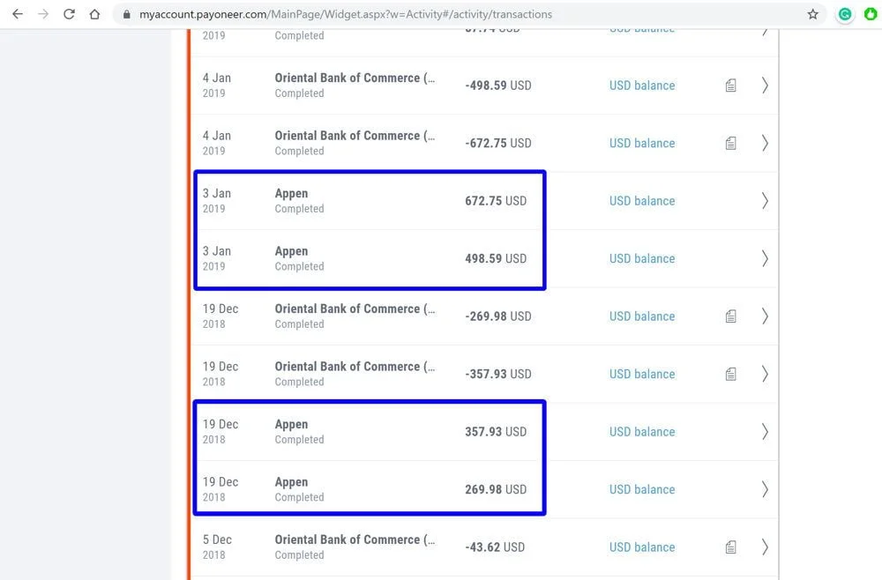This screenshot has height=580, width=882.
Task: Open USD balance for the 5 Dec transaction
Action: pos(641,547)
